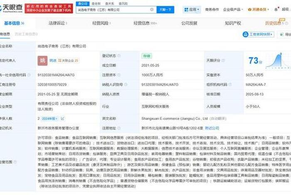The image size is (291, 195).
Task: Click the info icon beside 天眼评分
Action: point(223,61)
